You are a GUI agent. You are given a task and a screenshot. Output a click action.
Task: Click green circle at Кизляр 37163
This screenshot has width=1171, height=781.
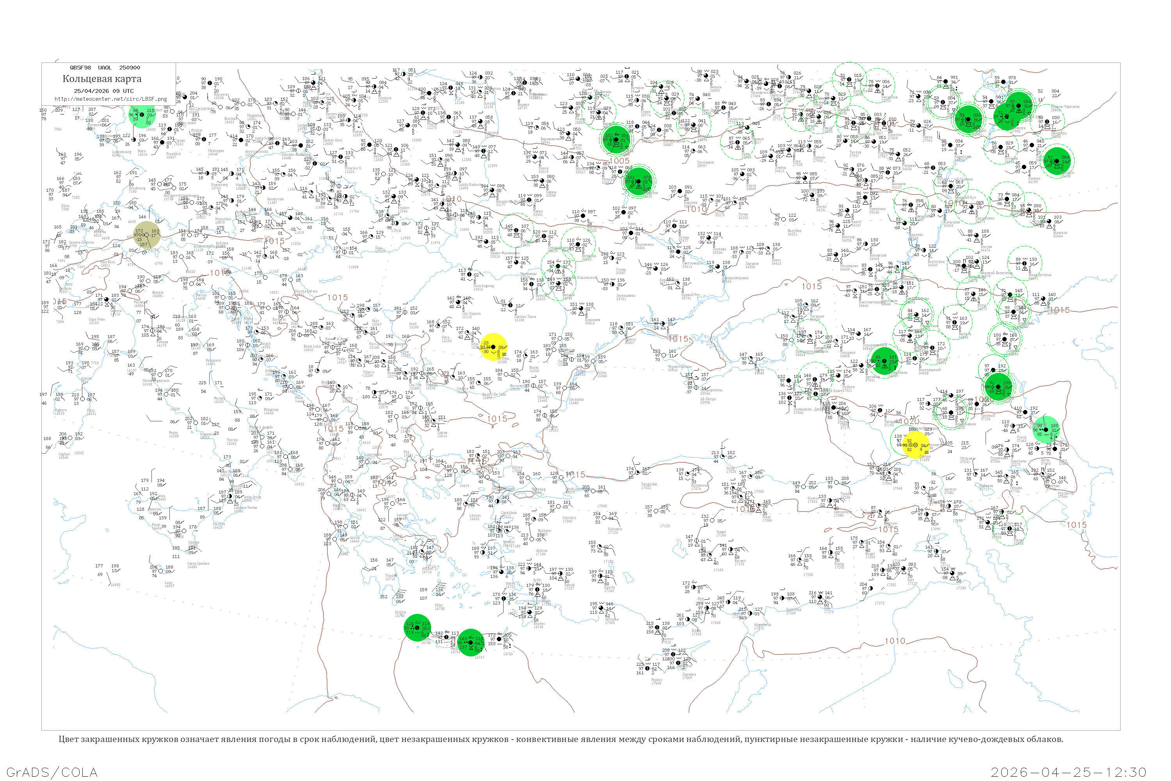[x=999, y=386]
